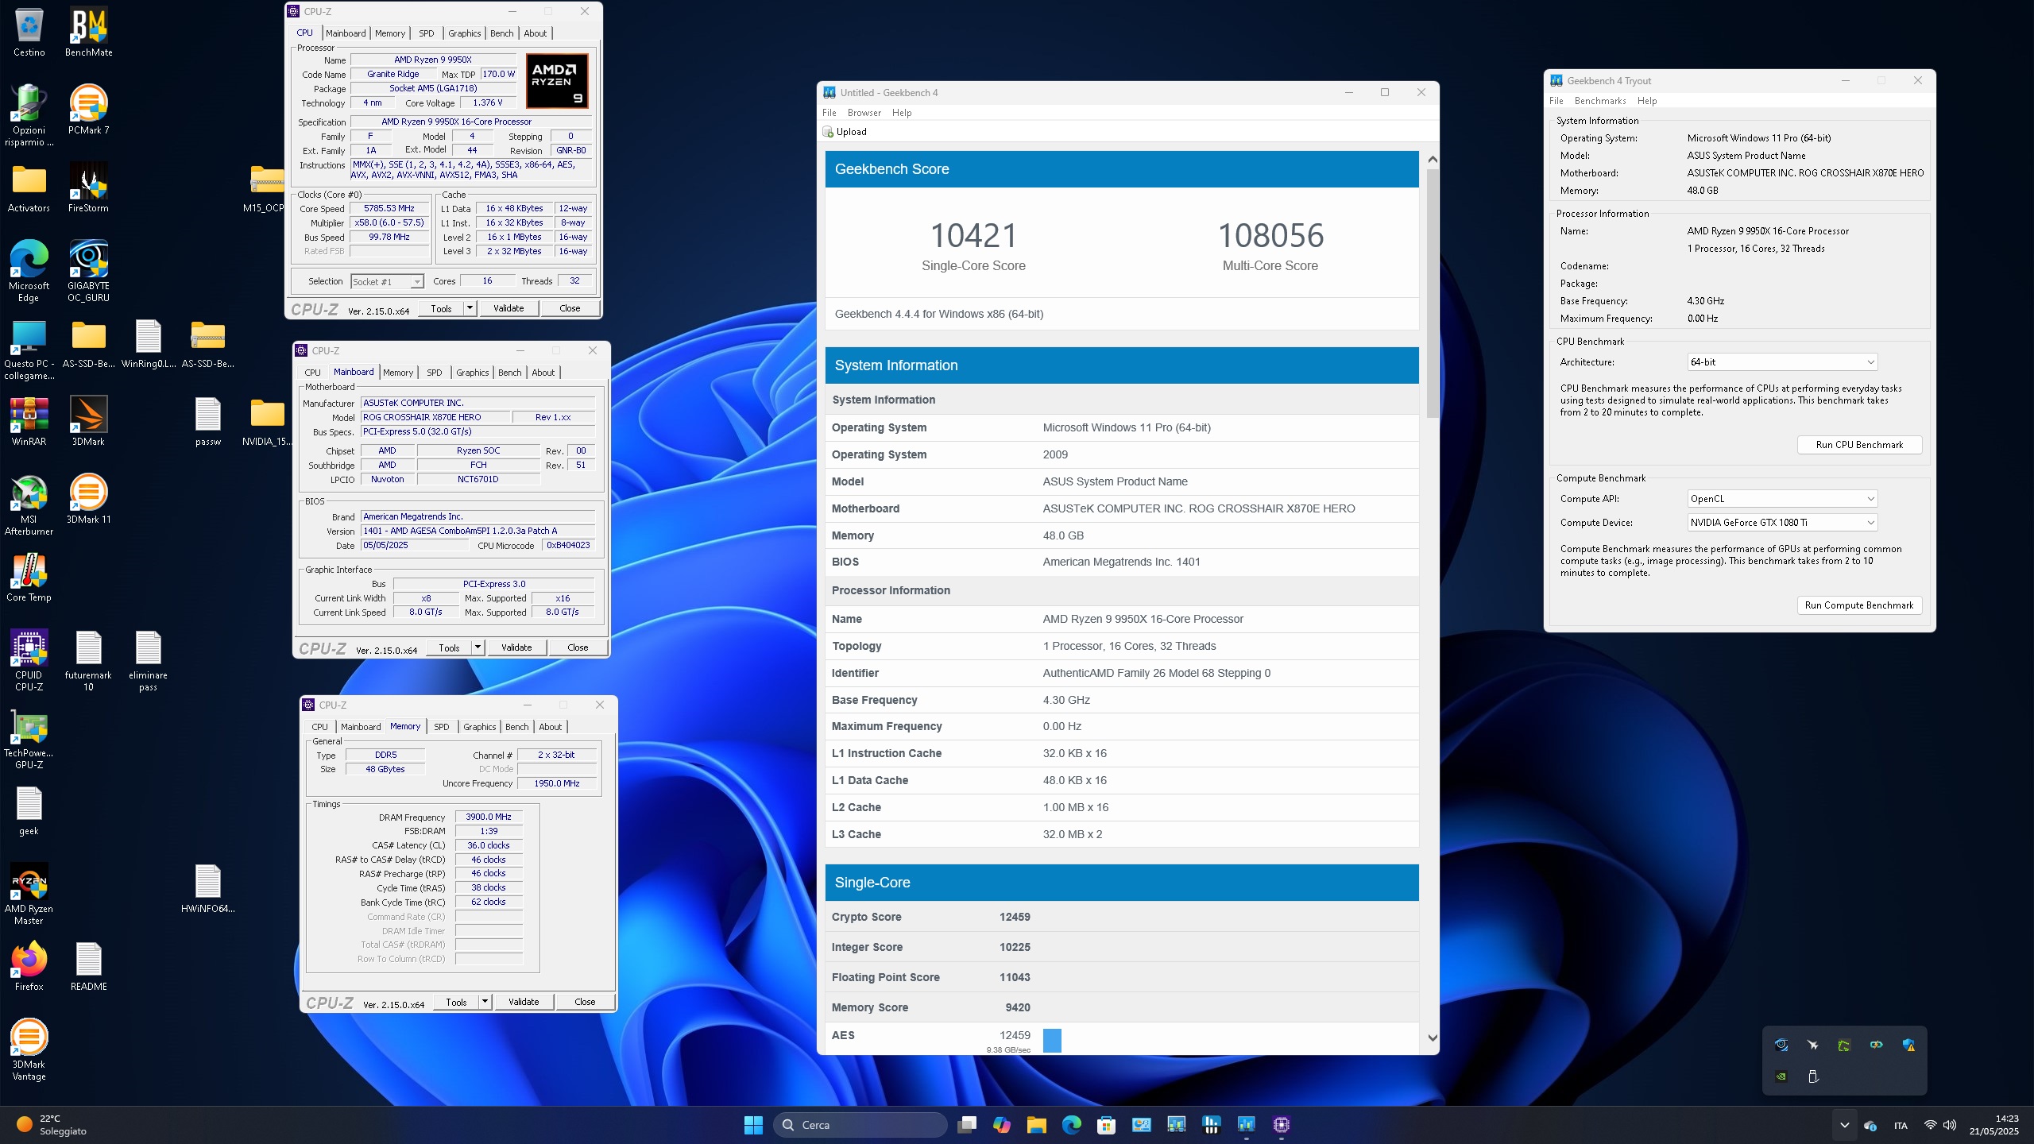
Task: Open the Tools dropdown arrow in the Memory window
Action: pyautogui.click(x=485, y=1002)
